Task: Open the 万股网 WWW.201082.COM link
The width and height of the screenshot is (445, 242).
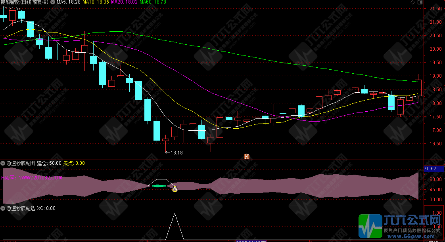Action: tap(31, 178)
